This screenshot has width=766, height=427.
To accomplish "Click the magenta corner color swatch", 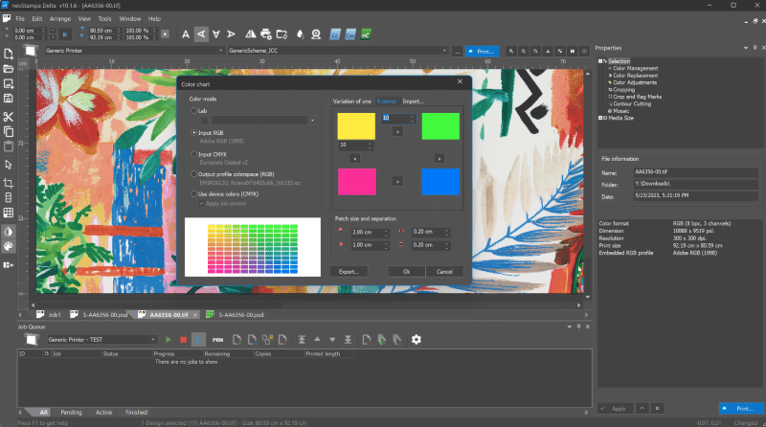I will coord(356,180).
